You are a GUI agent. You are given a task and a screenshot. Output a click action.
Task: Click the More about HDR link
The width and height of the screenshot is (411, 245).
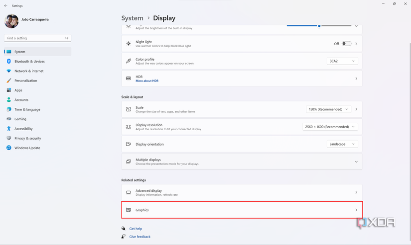point(147,81)
